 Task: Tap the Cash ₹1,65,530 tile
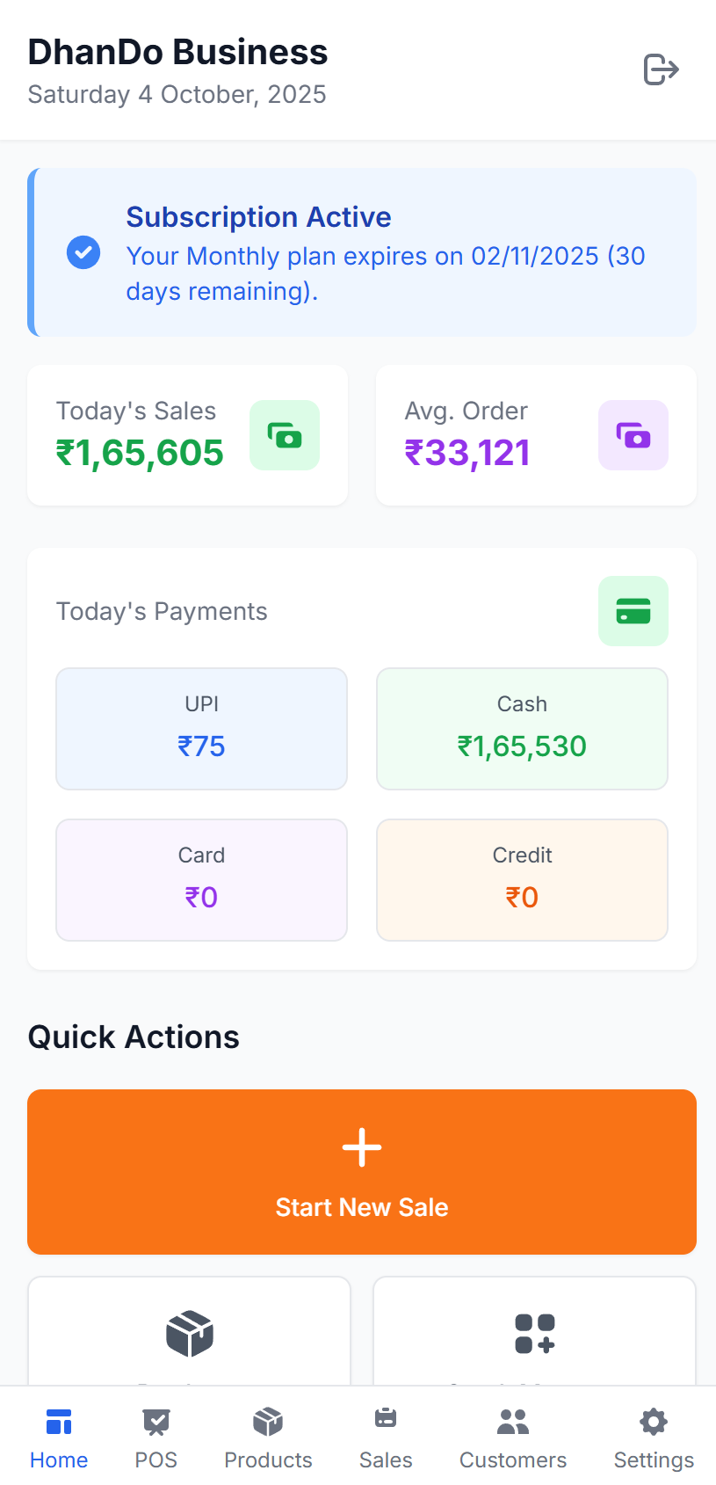pyautogui.click(x=522, y=728)
